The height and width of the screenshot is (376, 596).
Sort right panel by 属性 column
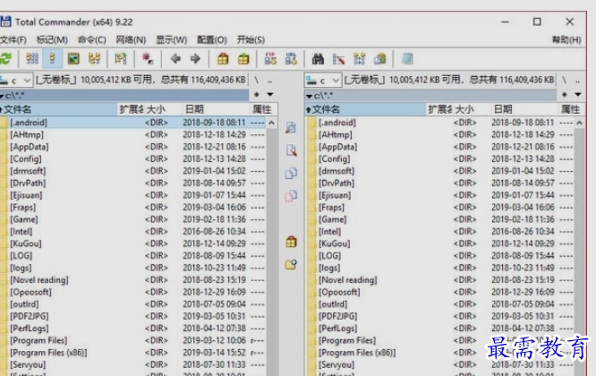[x=571, y=109]
